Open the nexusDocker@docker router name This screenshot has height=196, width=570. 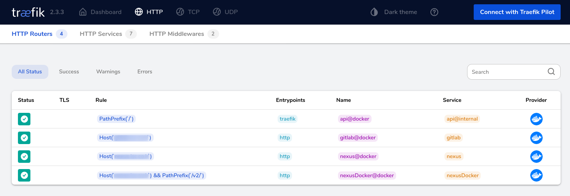[367, 175]
